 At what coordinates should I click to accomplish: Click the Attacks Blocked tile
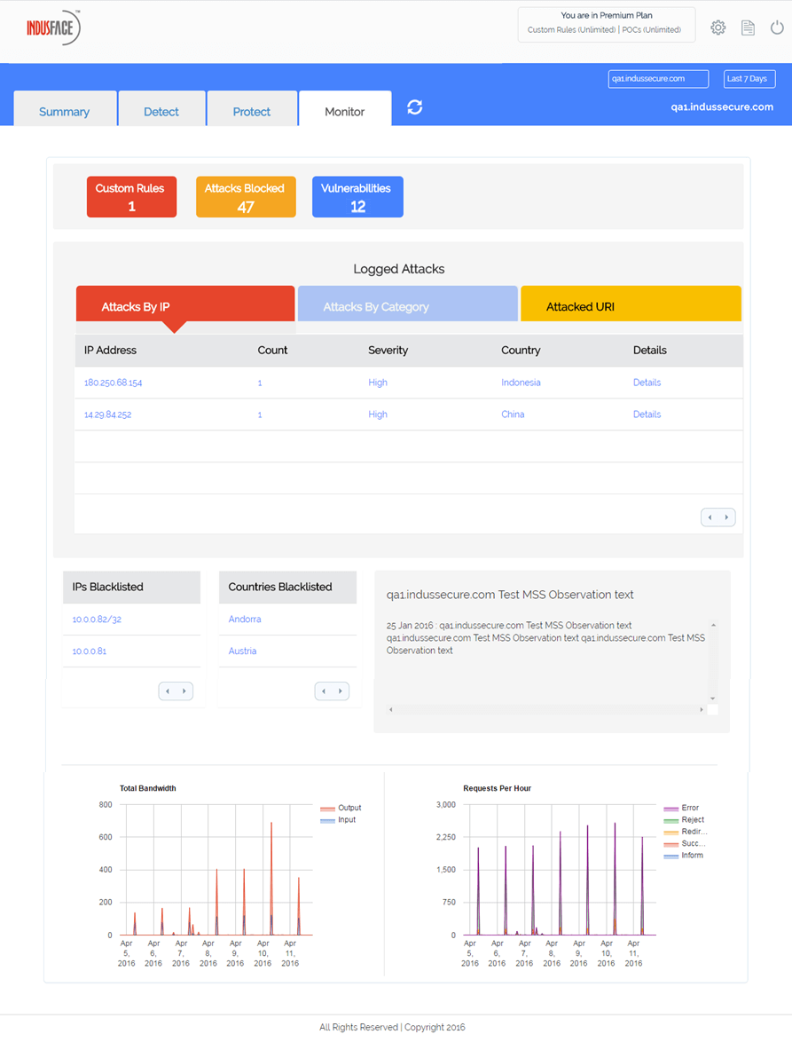pyautogui.click(x=246, y=197)
